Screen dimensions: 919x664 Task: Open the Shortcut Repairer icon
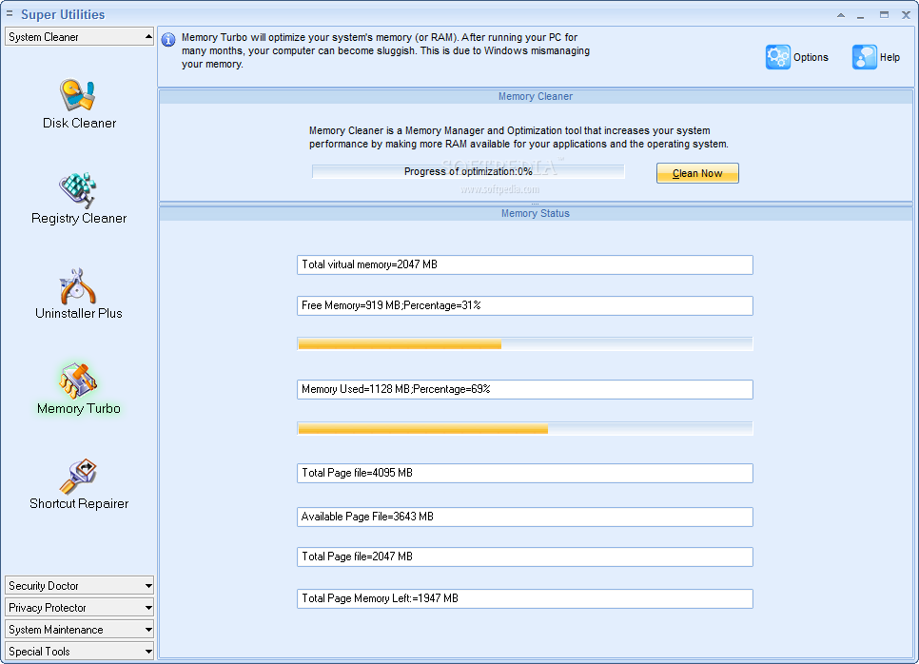(x=78, y=476)
